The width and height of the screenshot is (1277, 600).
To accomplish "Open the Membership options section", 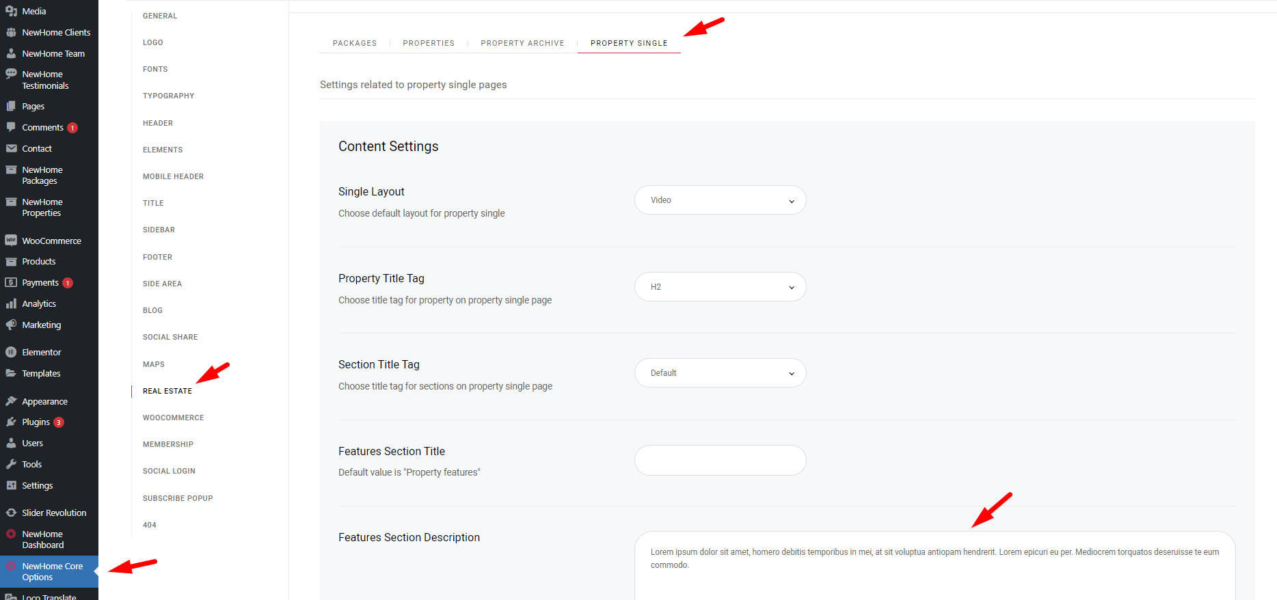I will pos(168,444).
